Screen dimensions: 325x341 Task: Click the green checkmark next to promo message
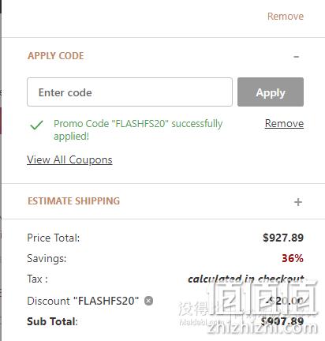coord(36,125)
